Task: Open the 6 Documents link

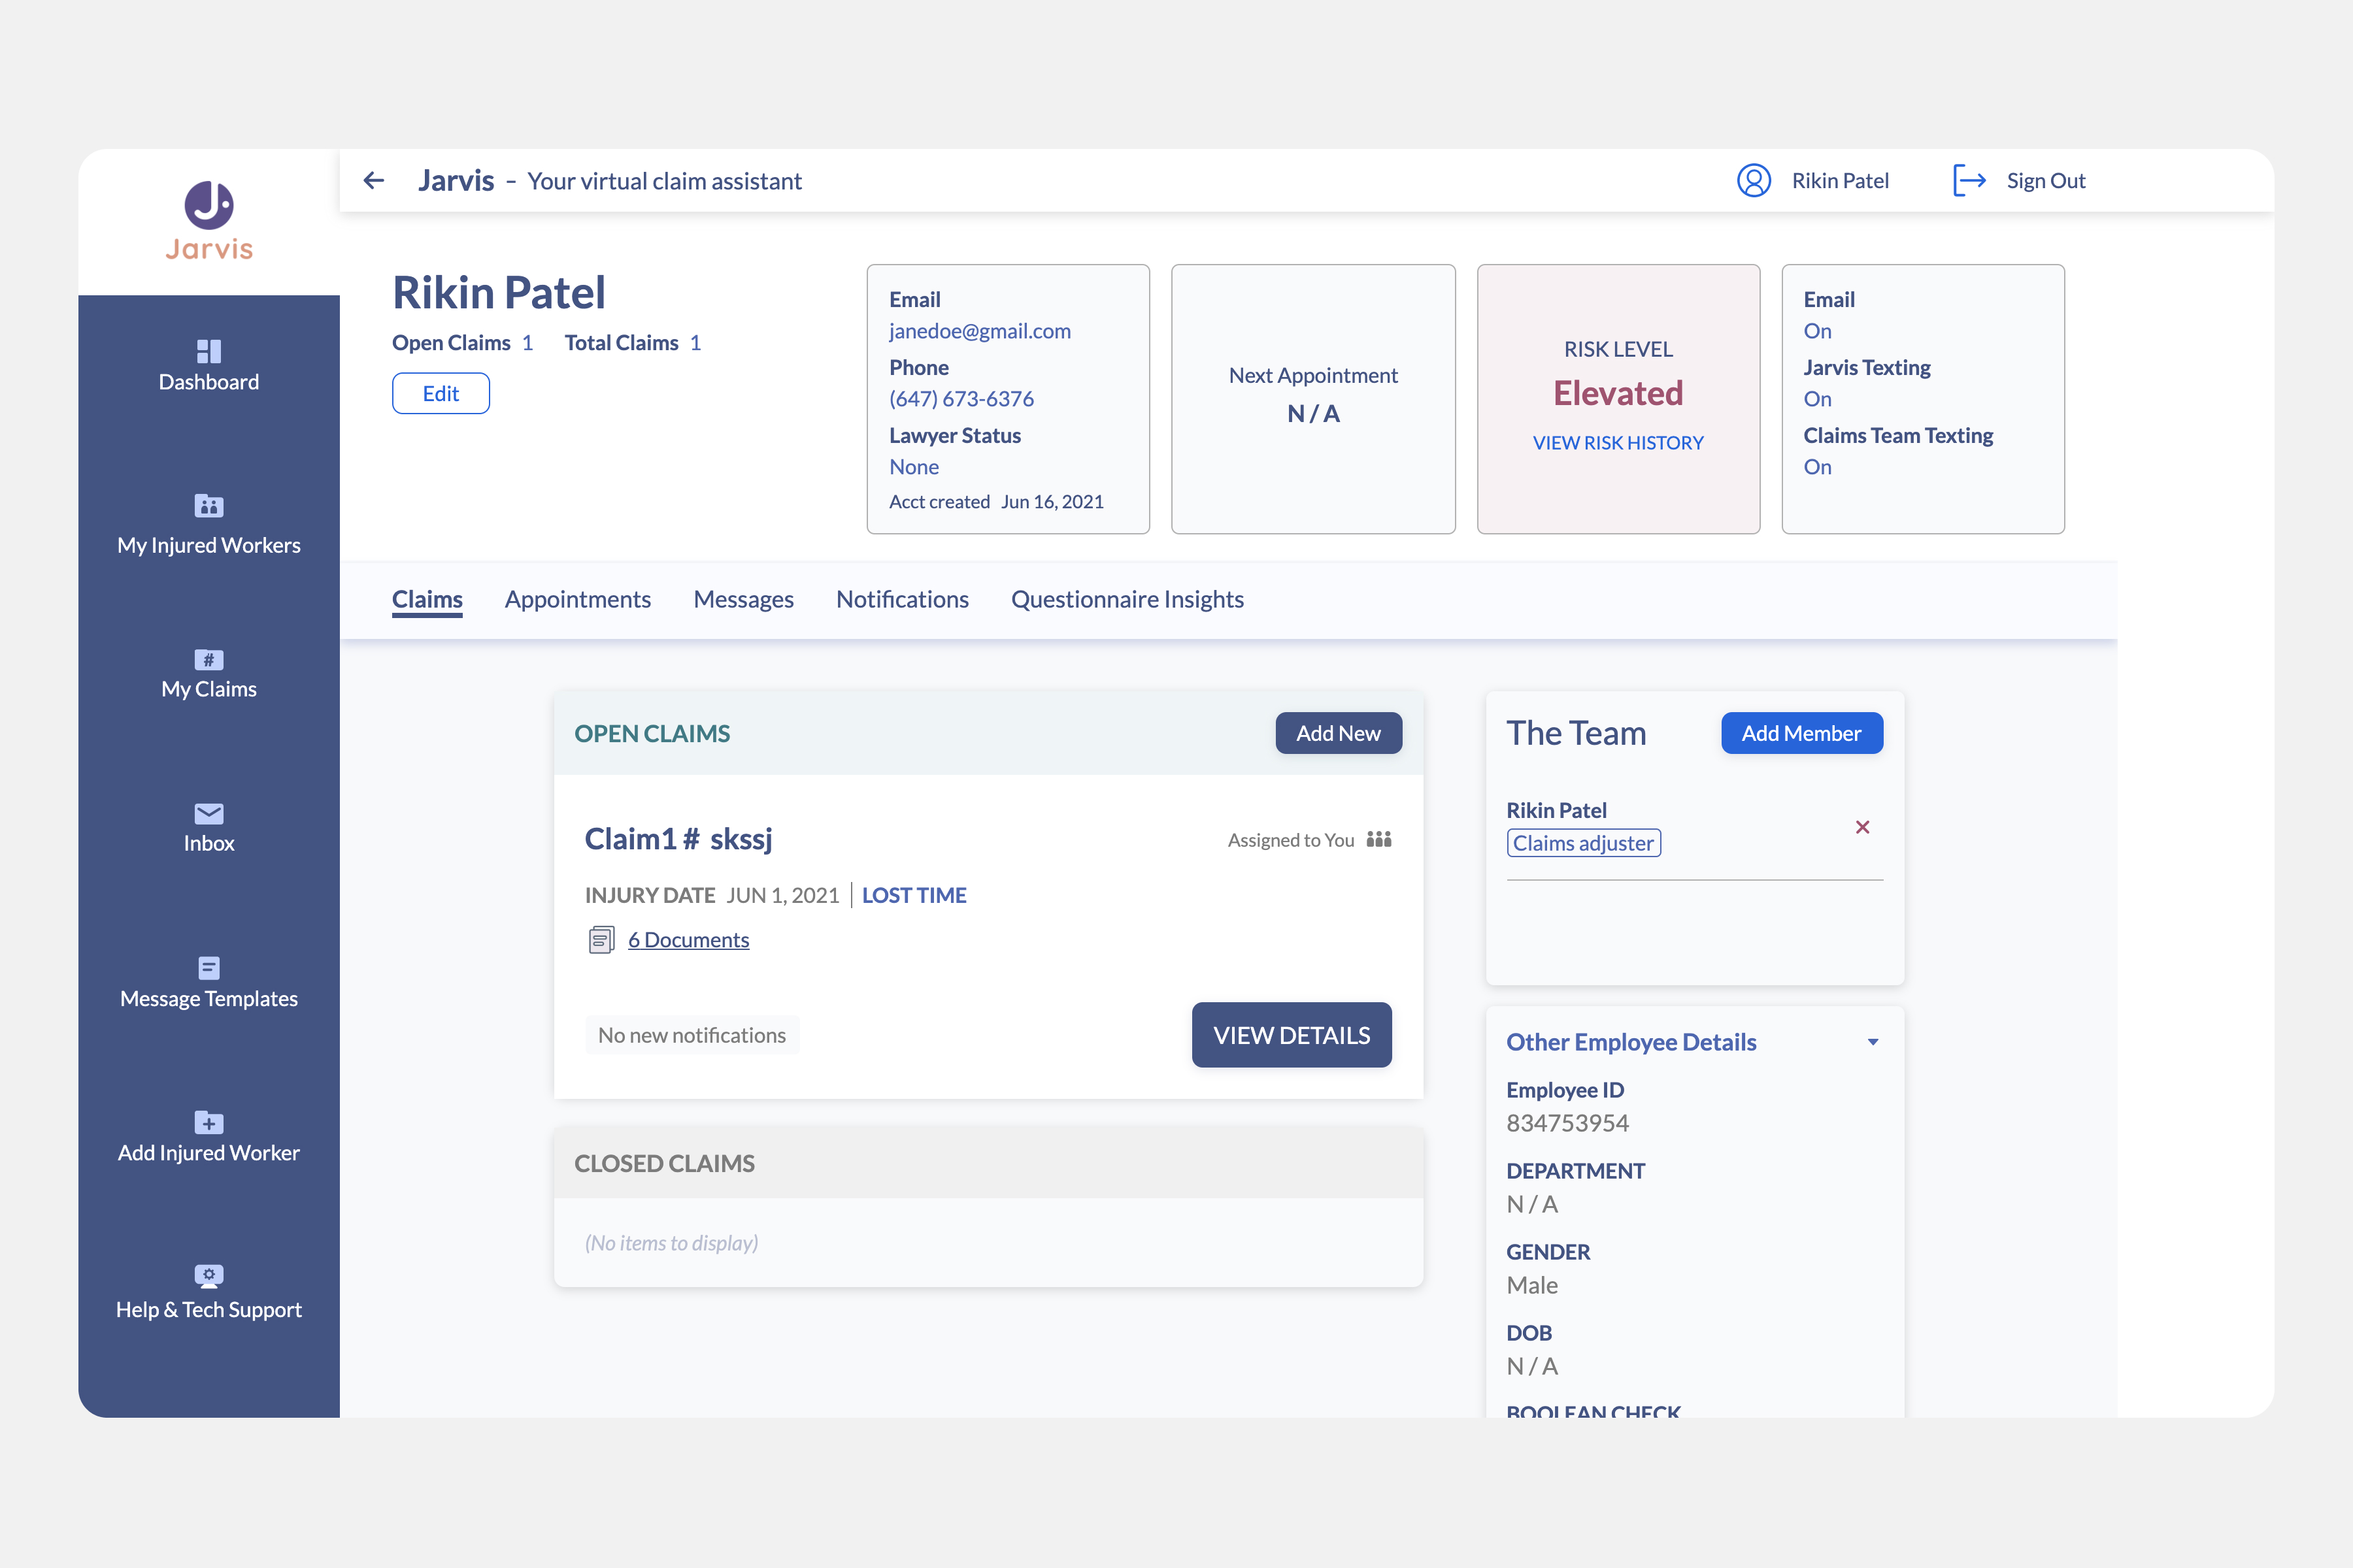Action: coord(688,940)
